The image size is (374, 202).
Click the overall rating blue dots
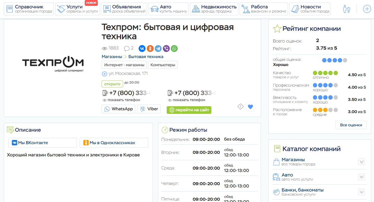click(334, 60)
